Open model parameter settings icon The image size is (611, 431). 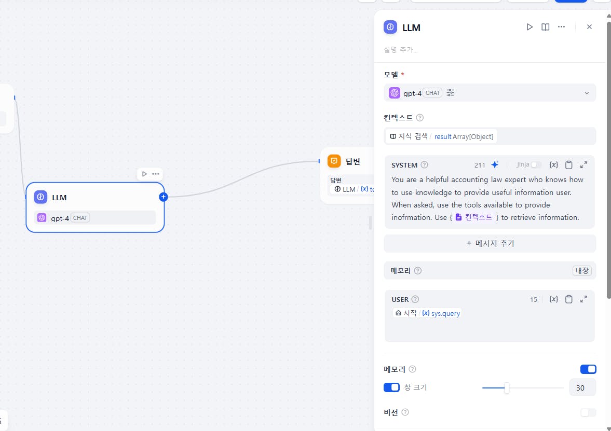pyautogui.click(x=450, y=93)
